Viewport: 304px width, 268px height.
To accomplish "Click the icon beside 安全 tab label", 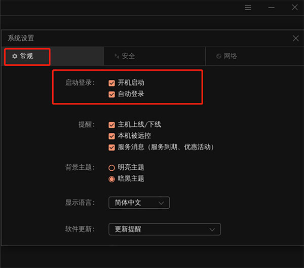I will pos(117,56).
